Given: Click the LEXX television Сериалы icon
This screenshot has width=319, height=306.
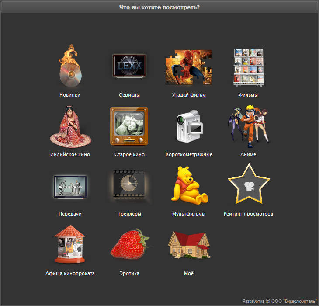Looking at the screenshot, I should (129, 66).
